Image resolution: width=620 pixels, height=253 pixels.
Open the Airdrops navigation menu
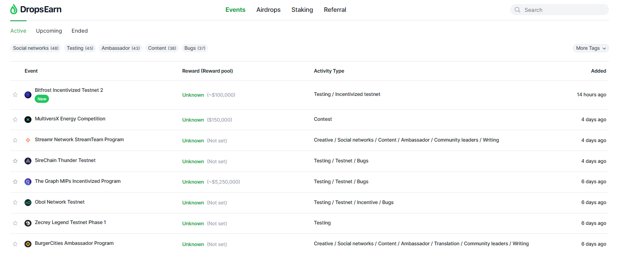point(268,10)
